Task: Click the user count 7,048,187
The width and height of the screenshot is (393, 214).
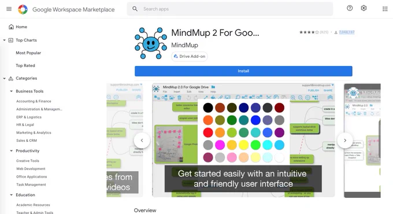Action: click(346, 32)
